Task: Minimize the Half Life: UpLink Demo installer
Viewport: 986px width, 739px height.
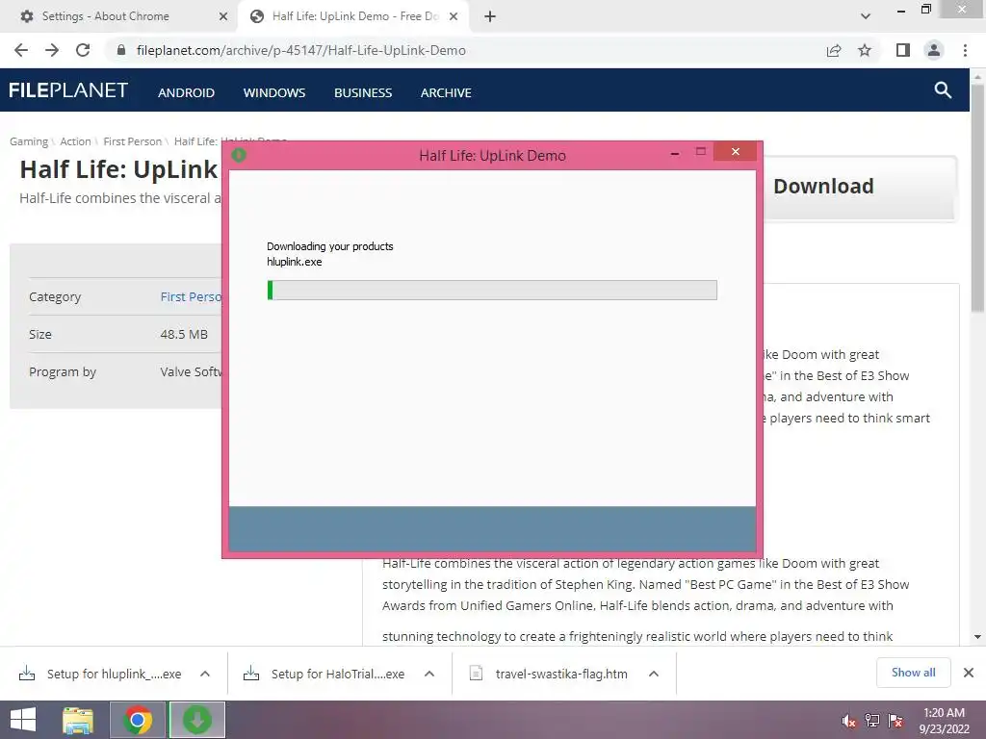Action: pyautogui.click(x=675, y=153)
